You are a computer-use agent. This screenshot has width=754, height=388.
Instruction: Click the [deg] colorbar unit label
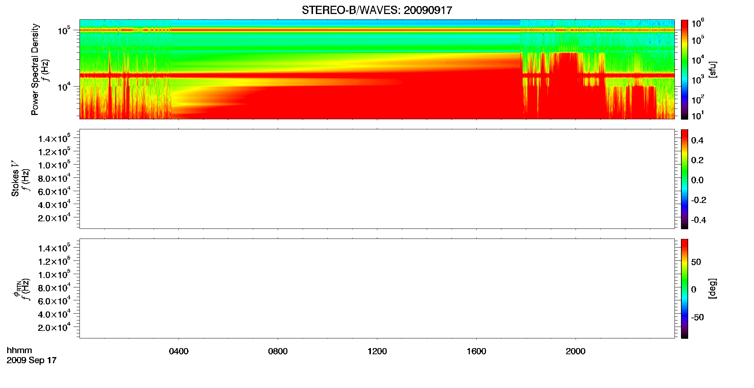713,288
